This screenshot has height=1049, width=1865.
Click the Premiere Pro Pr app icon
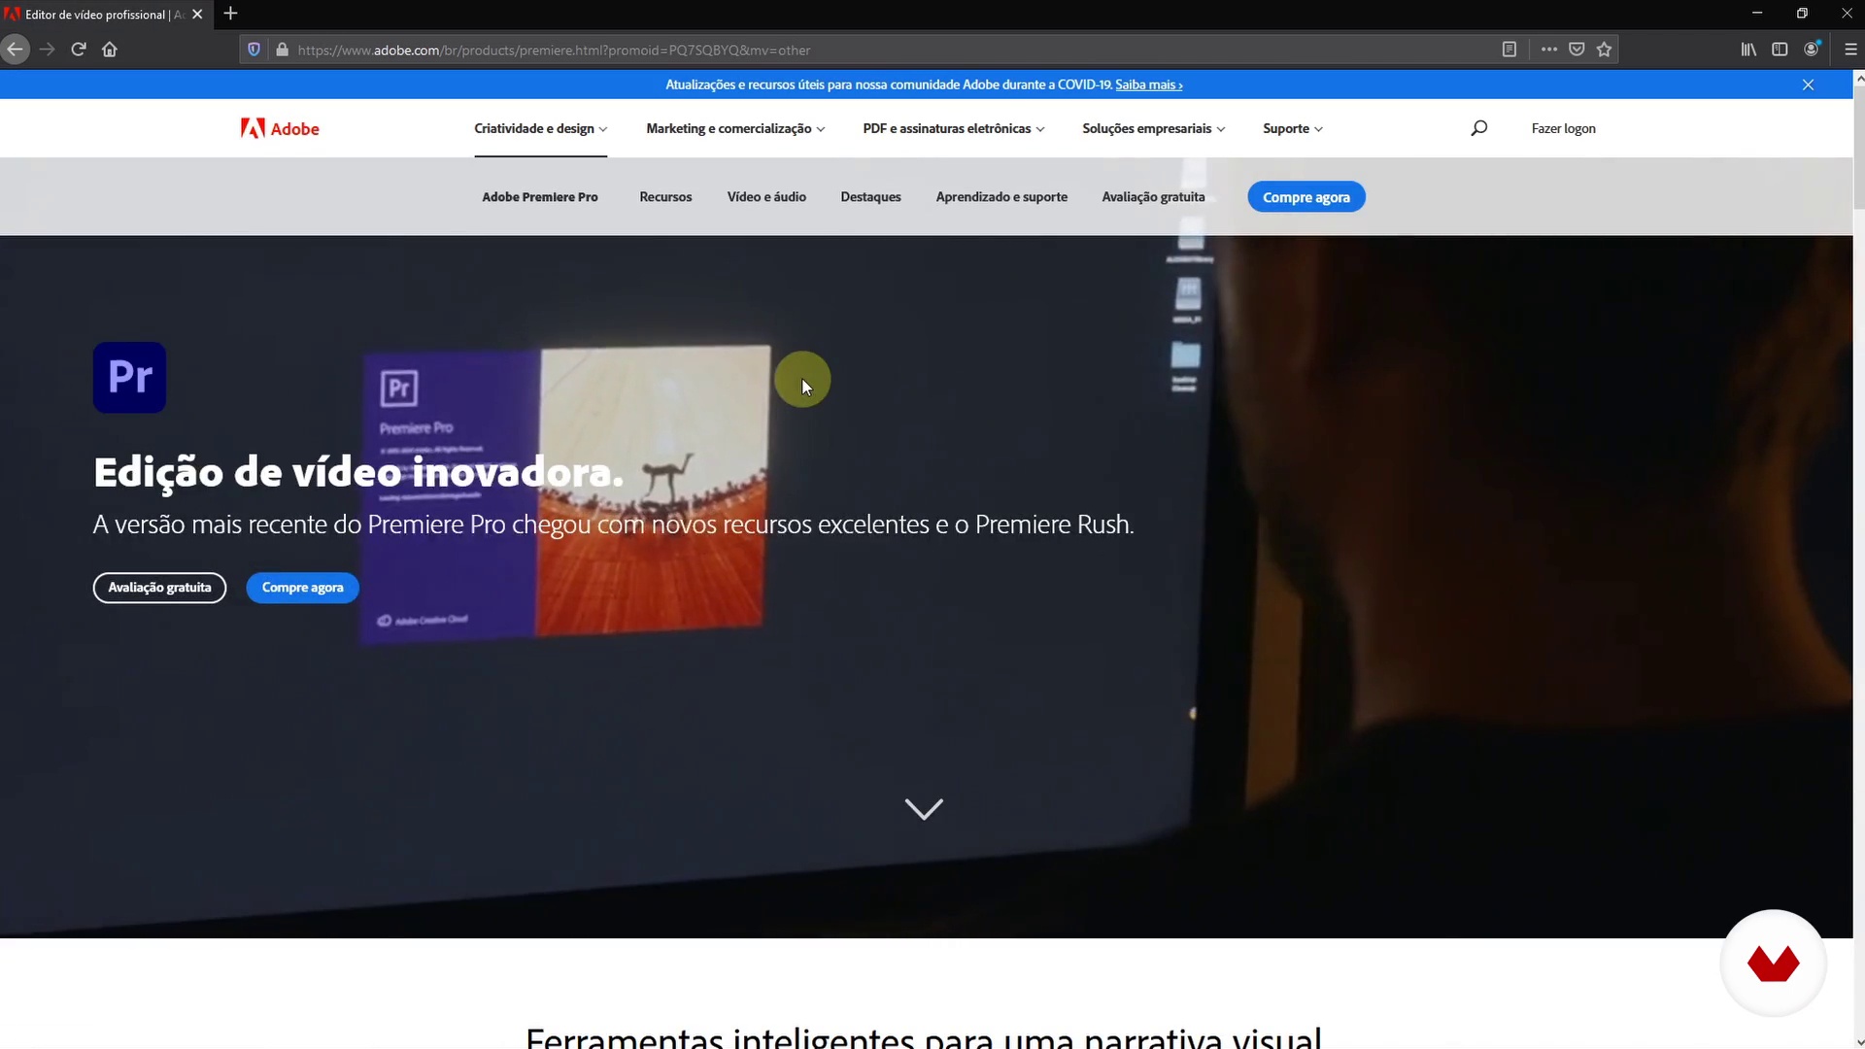(129, 378)
